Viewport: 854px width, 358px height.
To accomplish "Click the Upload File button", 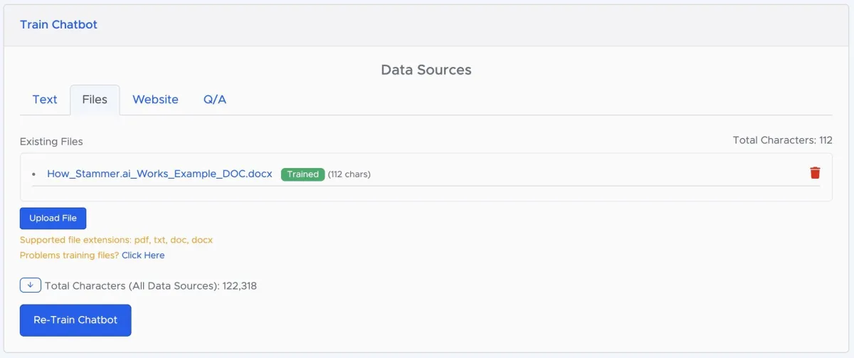I will click(x=53, y=219).
